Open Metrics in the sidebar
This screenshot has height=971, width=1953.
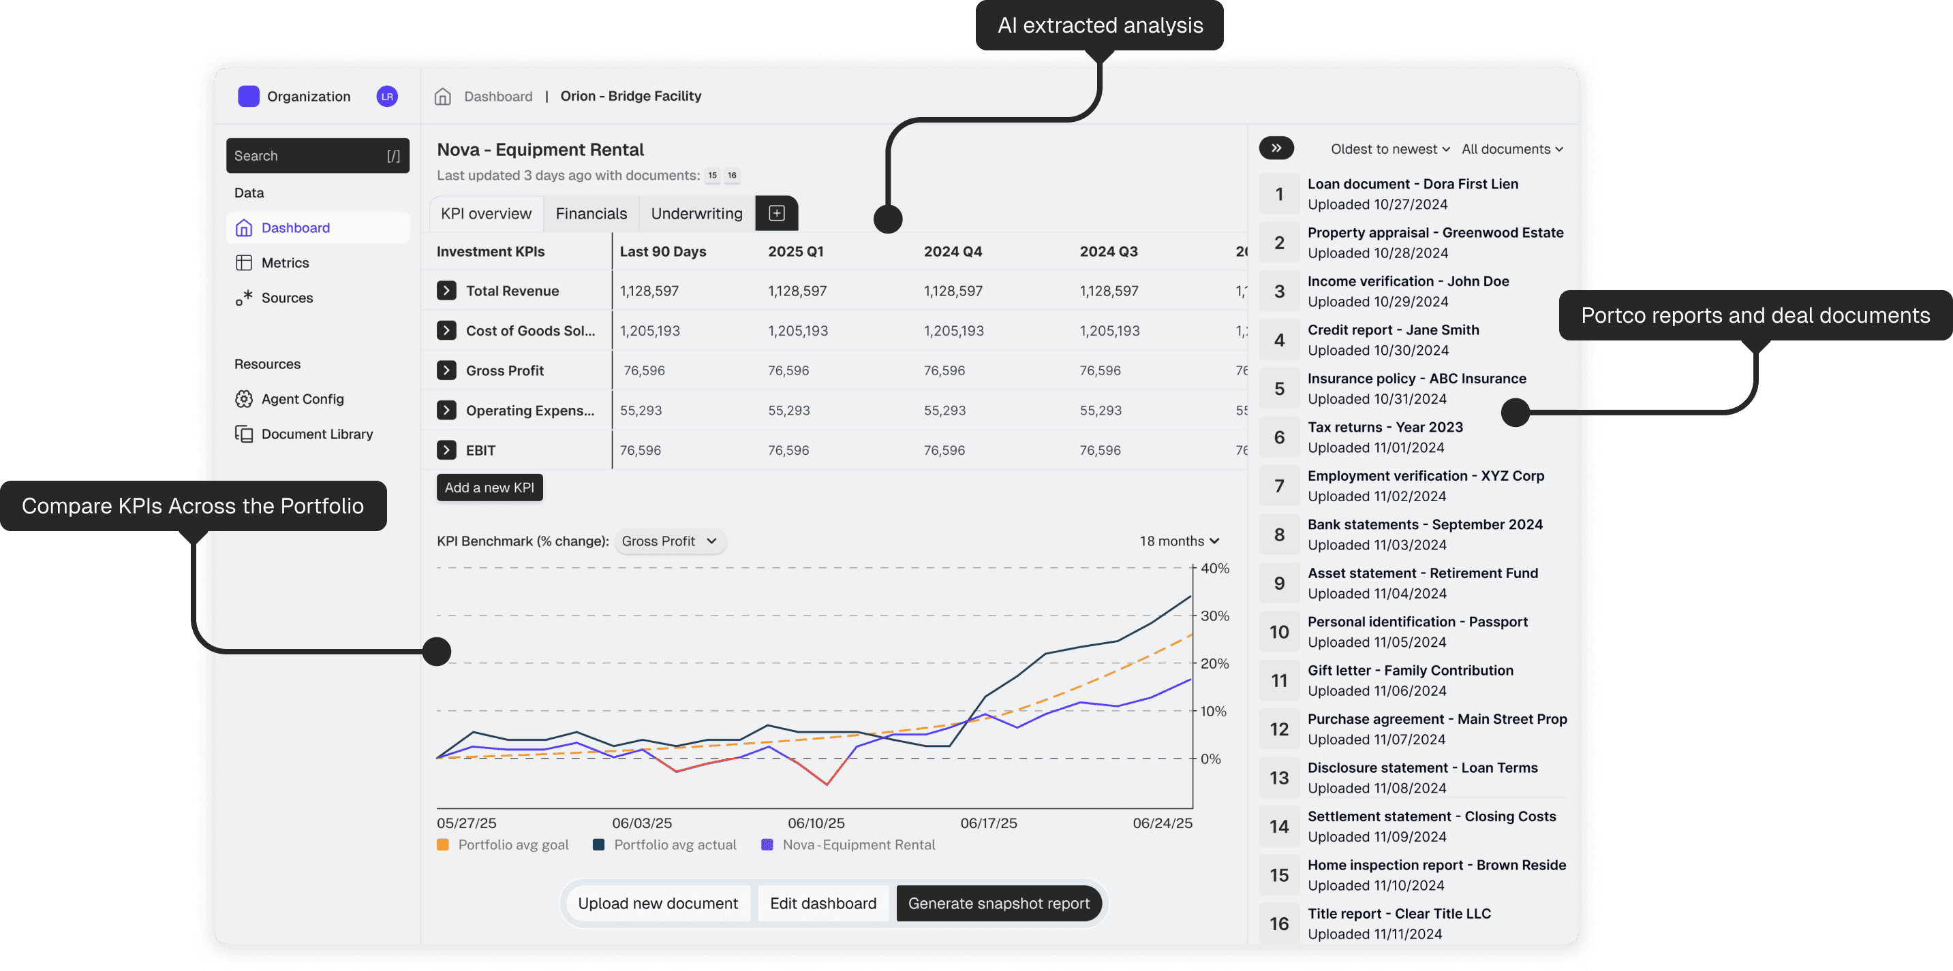[318, 263]
